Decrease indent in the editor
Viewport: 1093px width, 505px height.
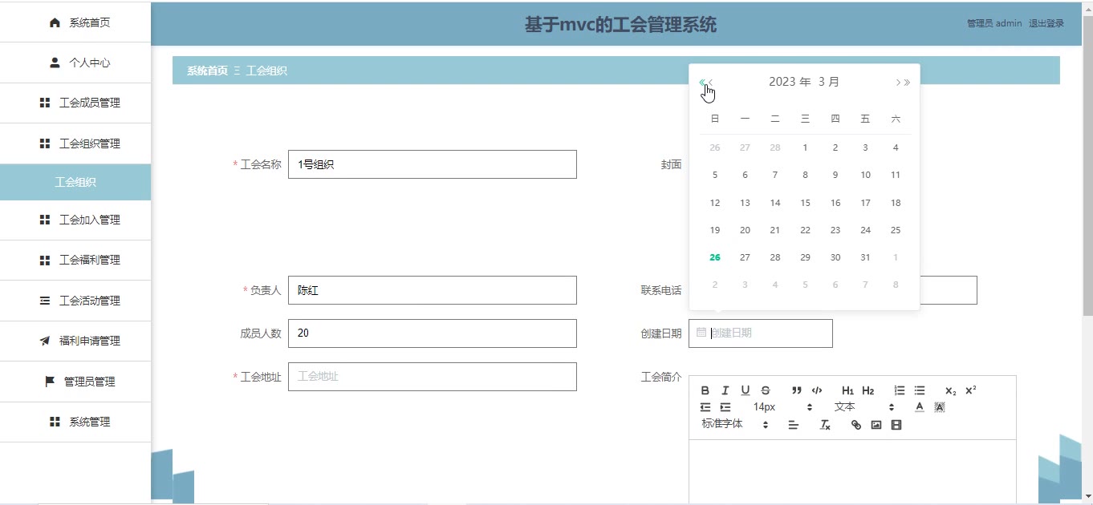(x=705, y=407)
